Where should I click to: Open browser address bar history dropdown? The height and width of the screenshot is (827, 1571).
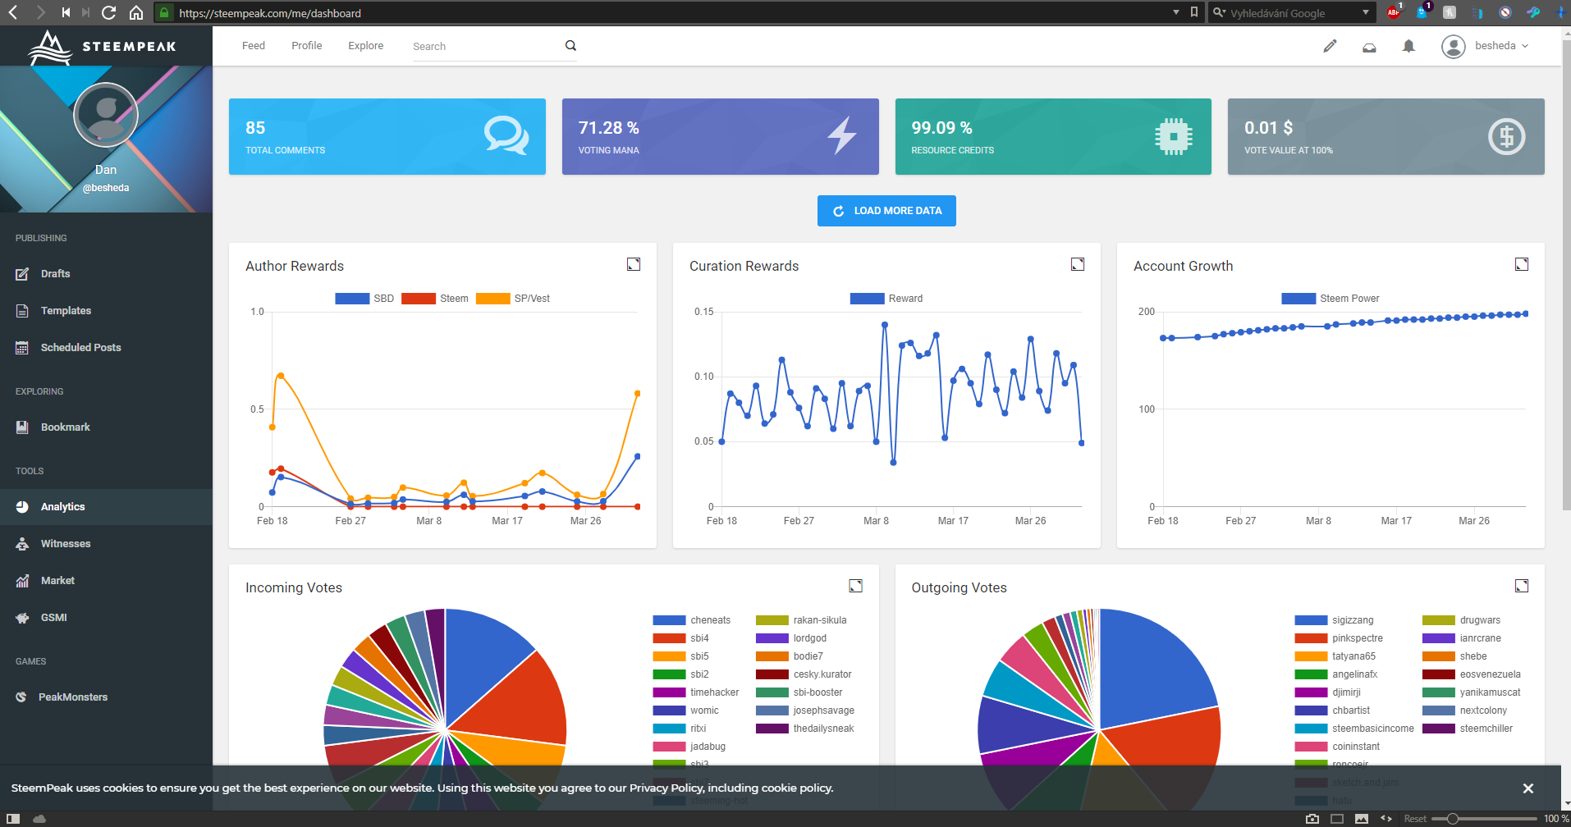click(1175, 12)
